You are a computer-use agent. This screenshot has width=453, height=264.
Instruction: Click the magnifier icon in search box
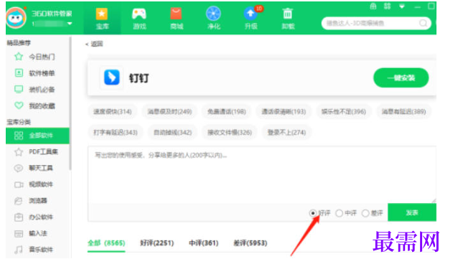(423, 23)
